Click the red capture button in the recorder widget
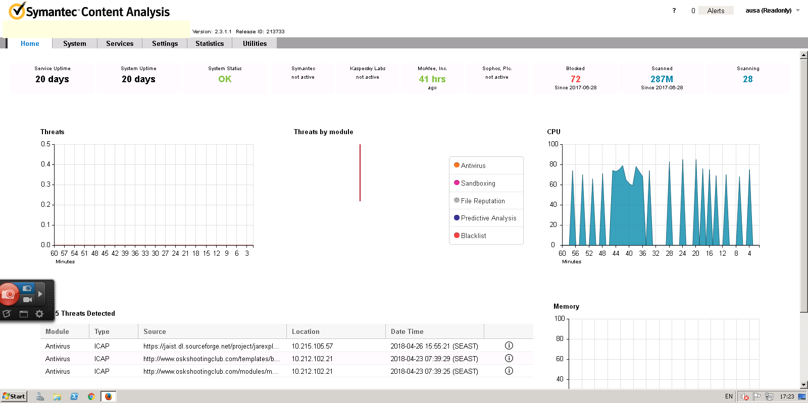The height and width of the screenshot is (403, 808). (9, 294)
